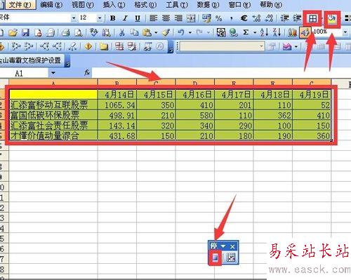Open the 视图(V) menu

pyautogui.click(x=82, y=5)
